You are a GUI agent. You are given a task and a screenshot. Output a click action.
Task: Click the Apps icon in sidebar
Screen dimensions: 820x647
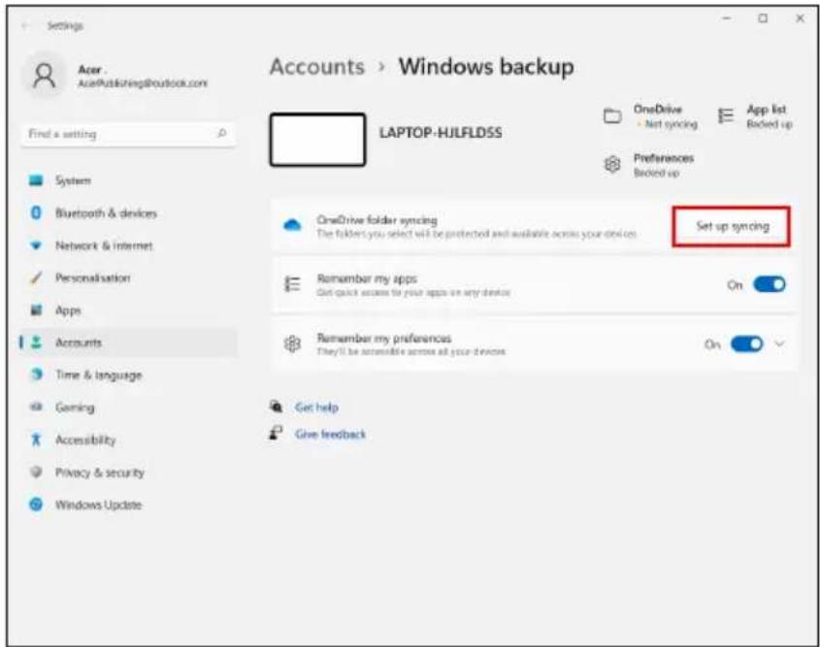coord(36,309)
